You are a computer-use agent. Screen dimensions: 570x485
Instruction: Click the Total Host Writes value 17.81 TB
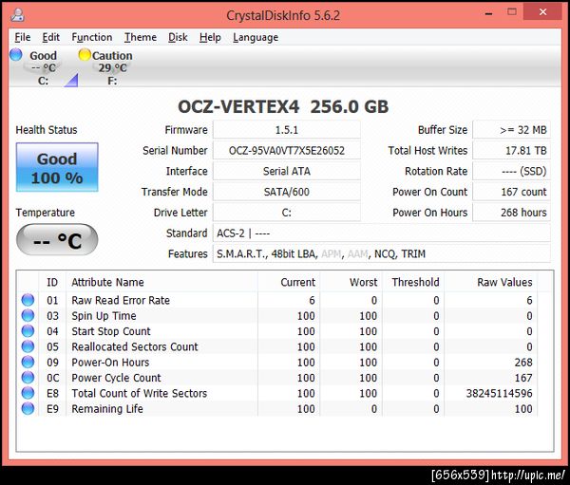(511, 150)
